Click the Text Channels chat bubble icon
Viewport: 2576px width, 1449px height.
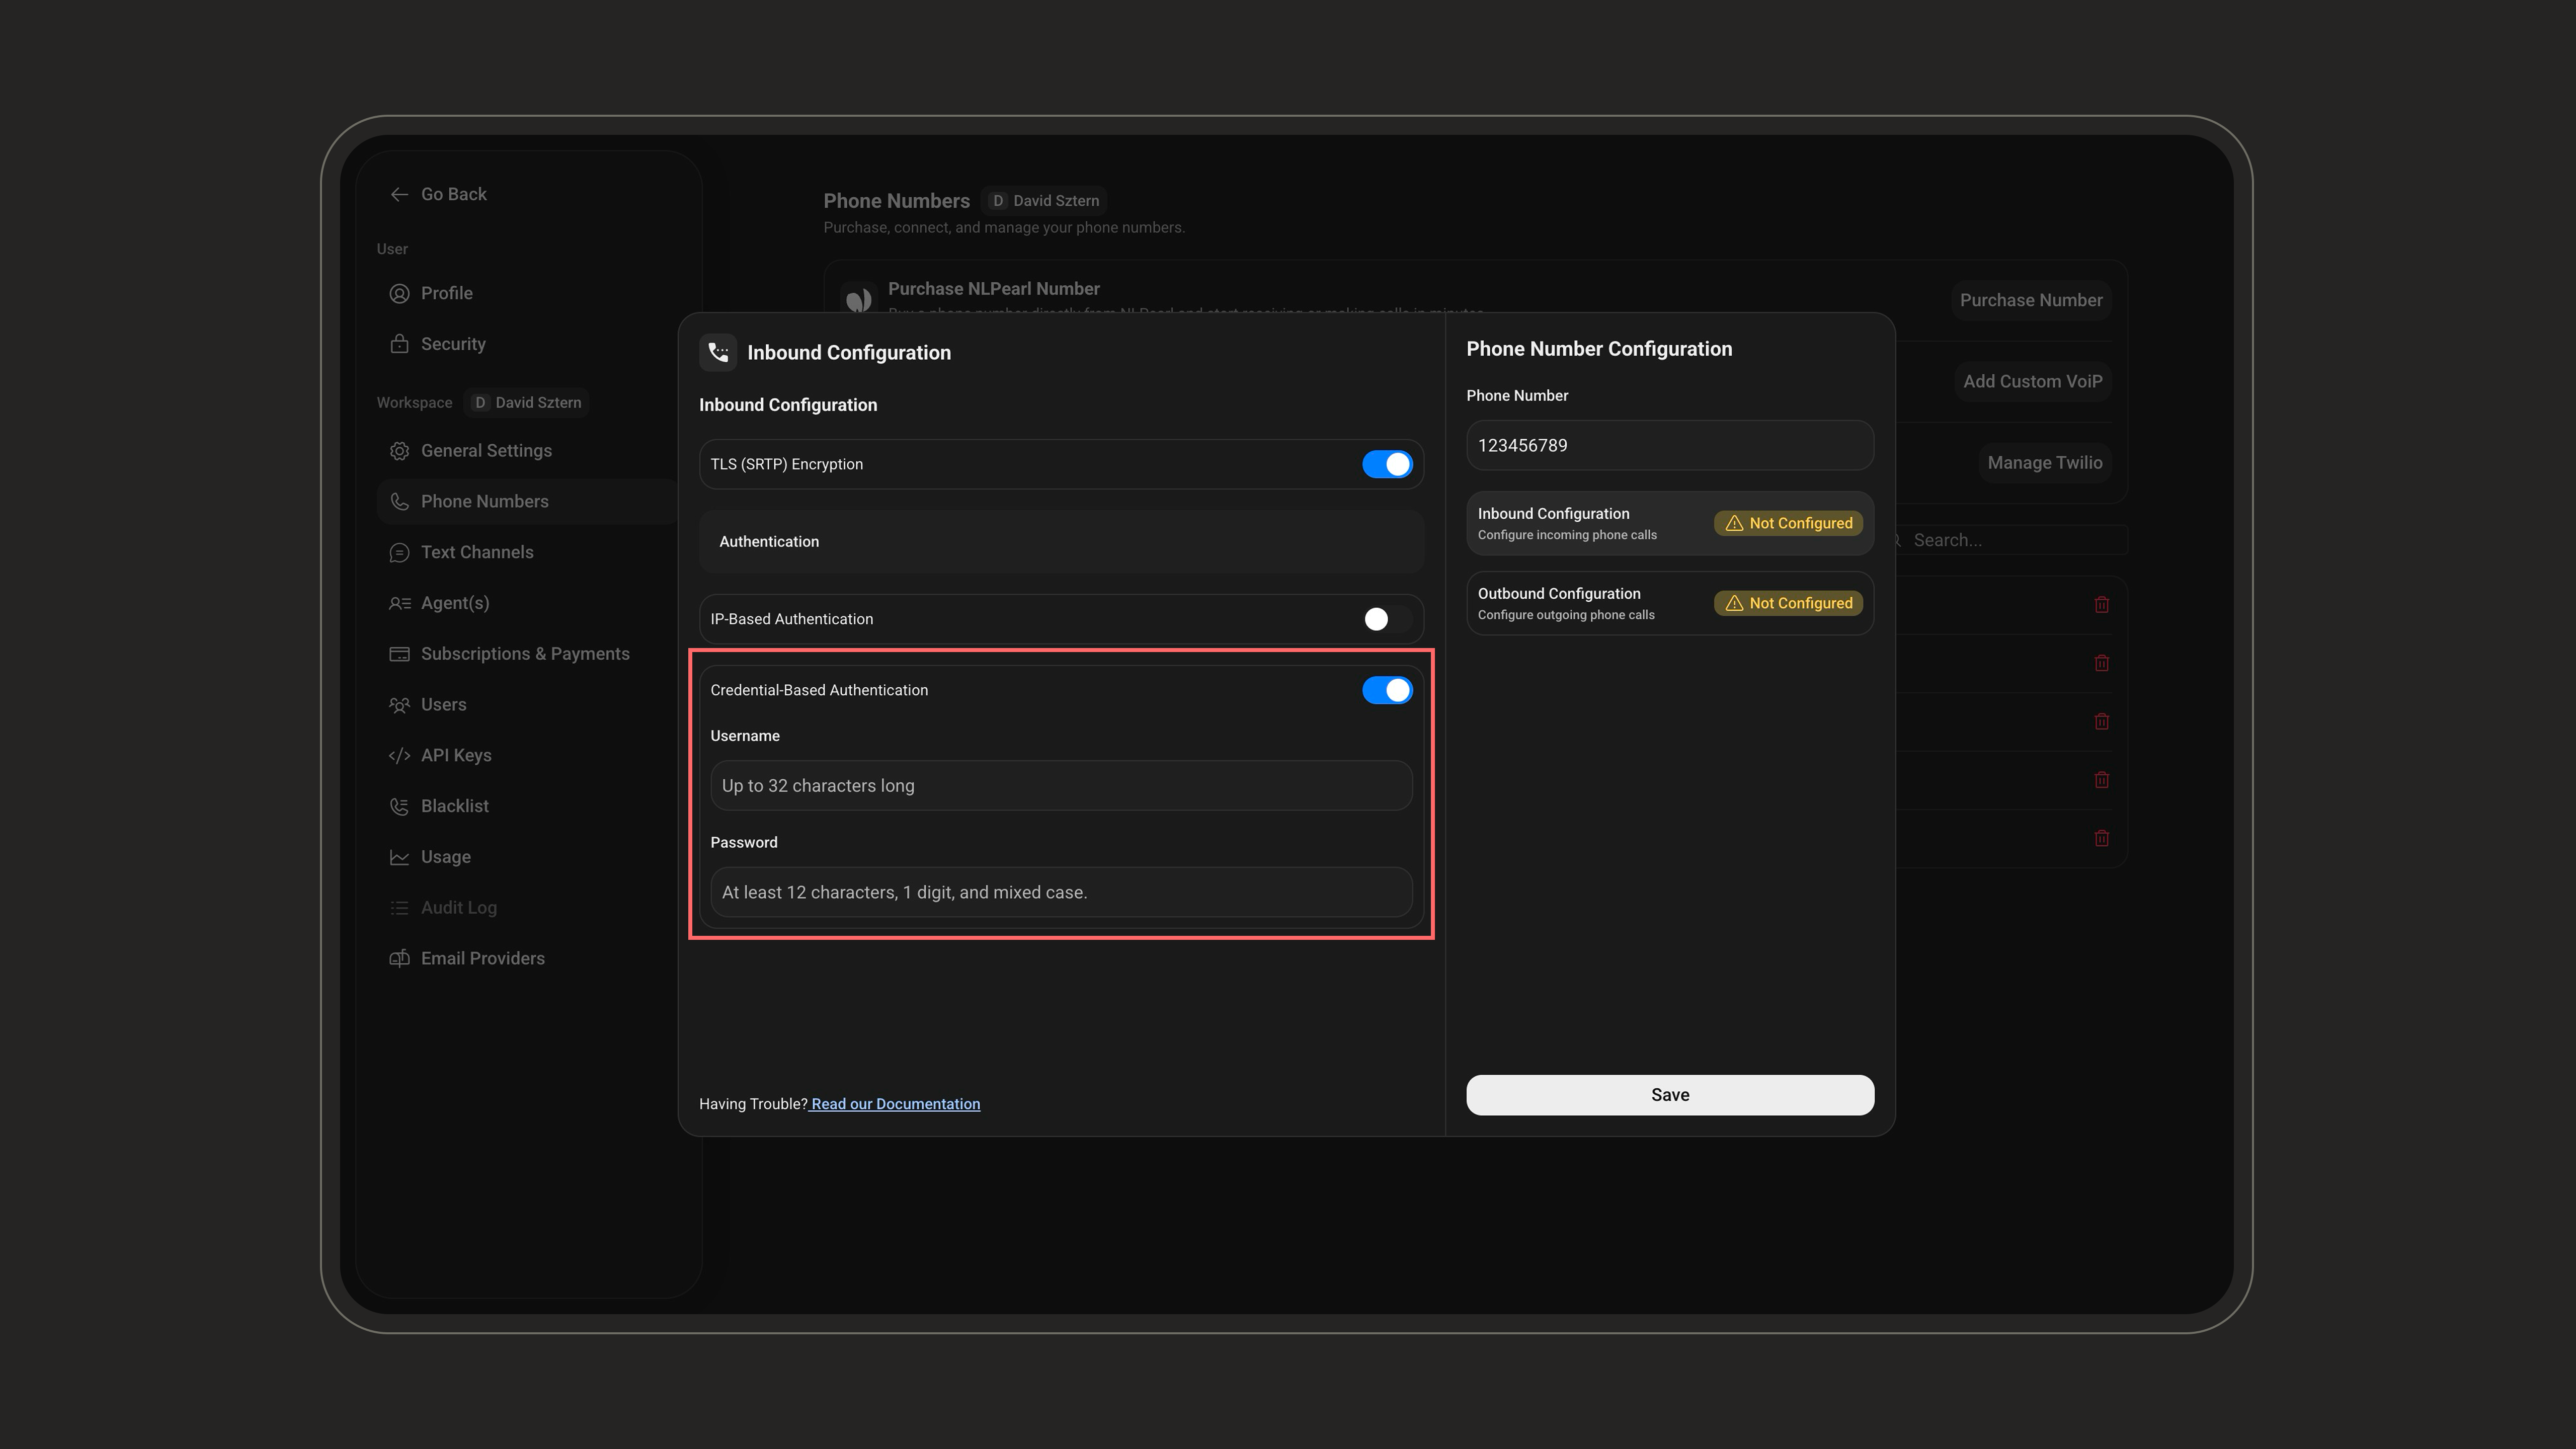coord(399,553)
